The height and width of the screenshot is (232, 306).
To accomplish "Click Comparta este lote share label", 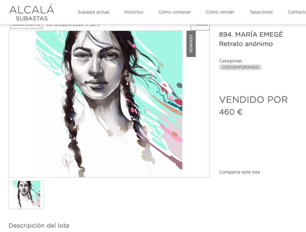I will 239,172.
